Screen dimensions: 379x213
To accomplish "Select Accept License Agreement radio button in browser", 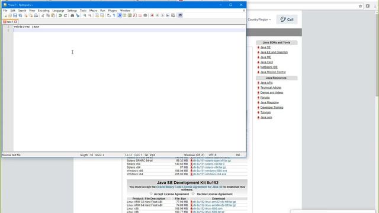I will (151, 193).
